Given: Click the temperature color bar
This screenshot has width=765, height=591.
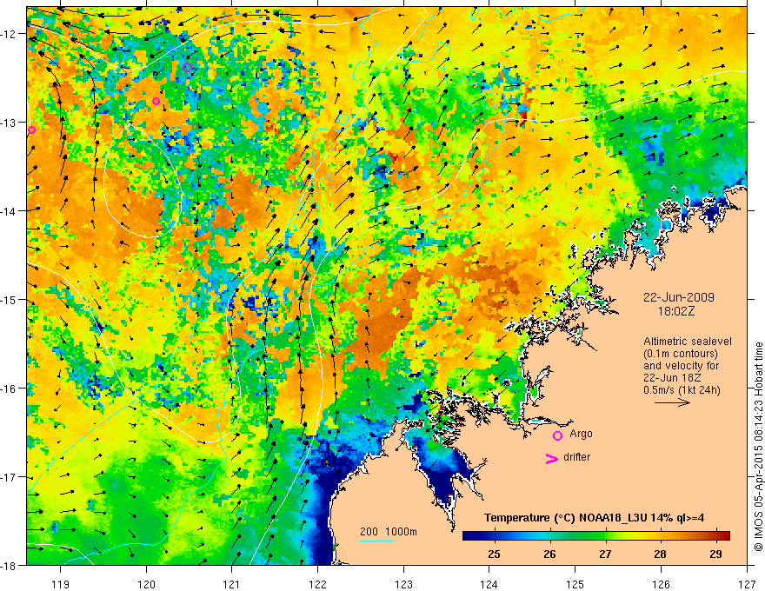Looking at the screenshot, I should [595, 535].
